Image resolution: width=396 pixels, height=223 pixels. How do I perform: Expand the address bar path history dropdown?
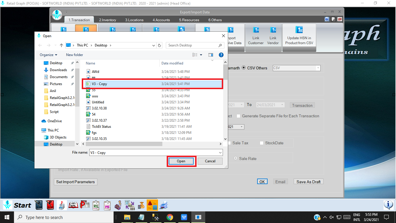153,45
